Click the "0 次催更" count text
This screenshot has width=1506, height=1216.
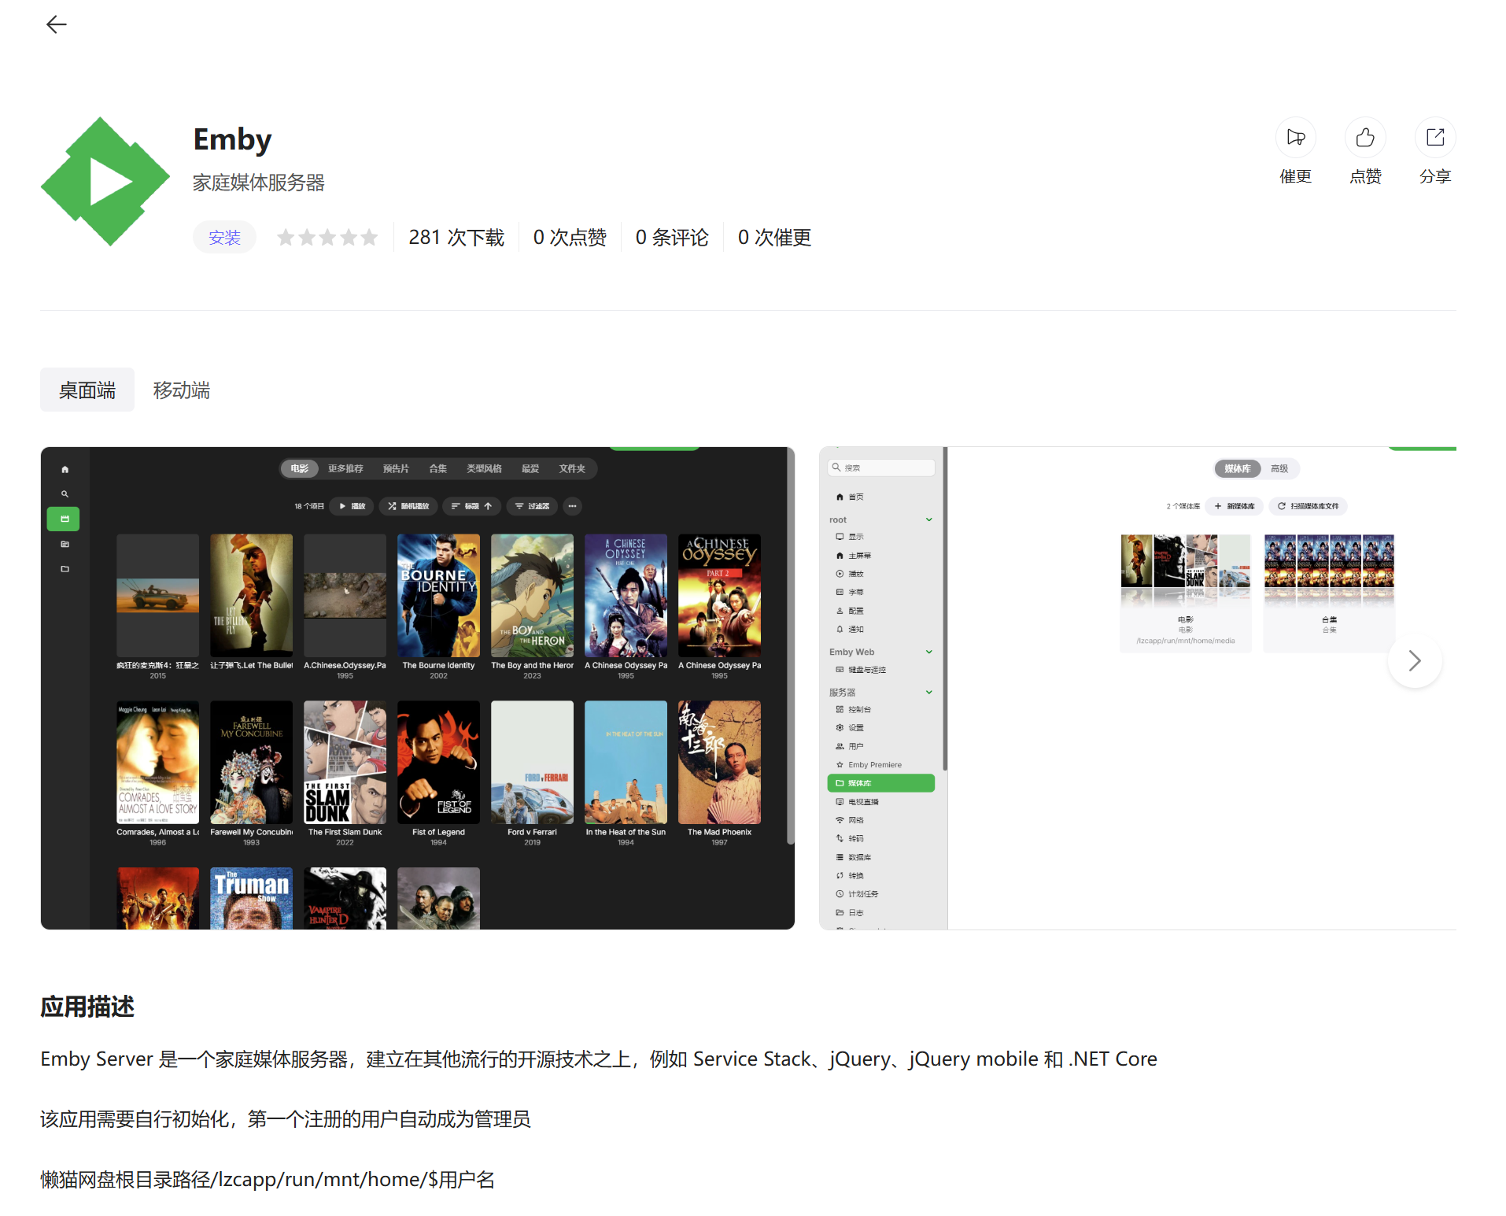(x=774, y=238)
